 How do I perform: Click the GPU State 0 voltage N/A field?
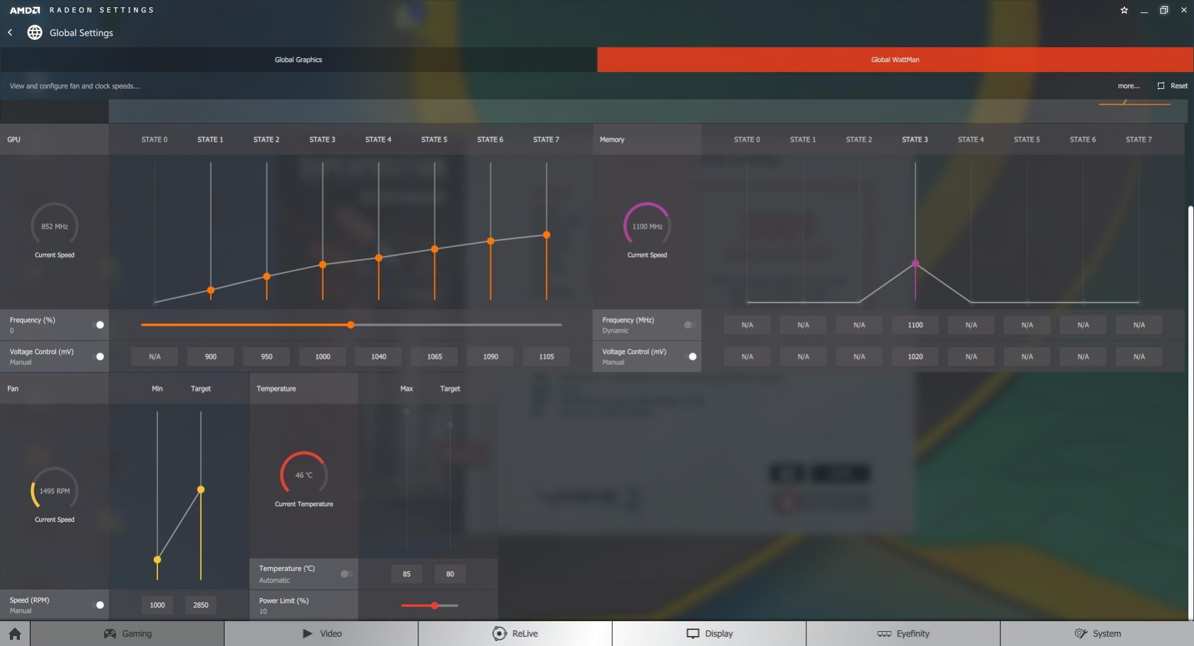pyautogui.click(x=154, y=356)
